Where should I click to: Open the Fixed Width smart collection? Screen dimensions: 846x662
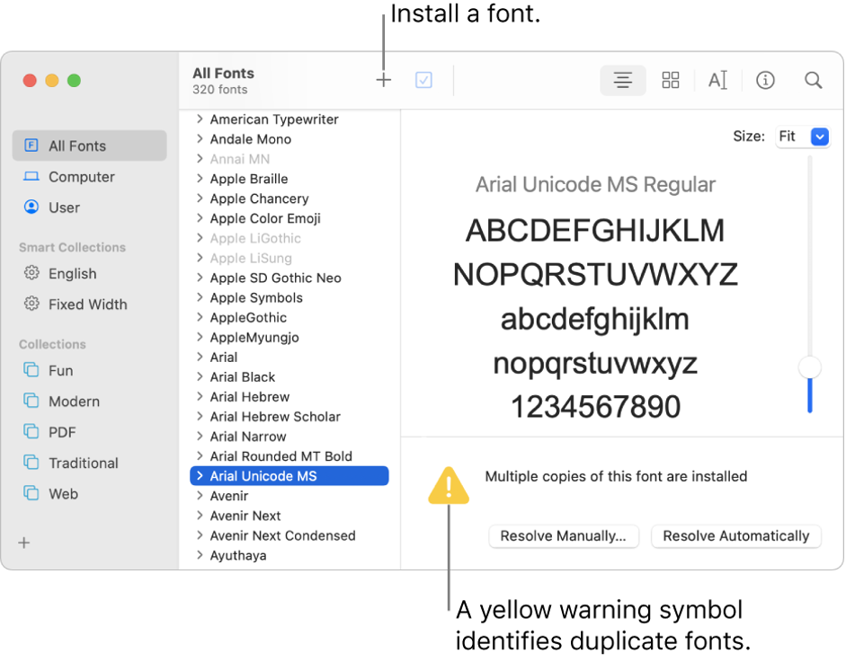pos(87,305)
